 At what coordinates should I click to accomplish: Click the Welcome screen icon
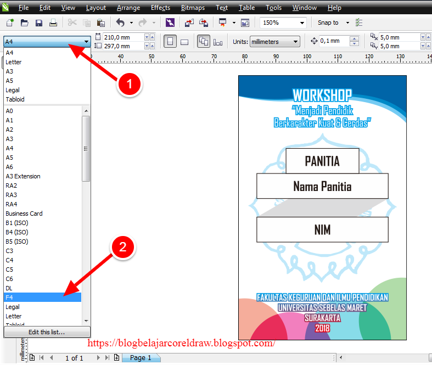tap(245, 23)
